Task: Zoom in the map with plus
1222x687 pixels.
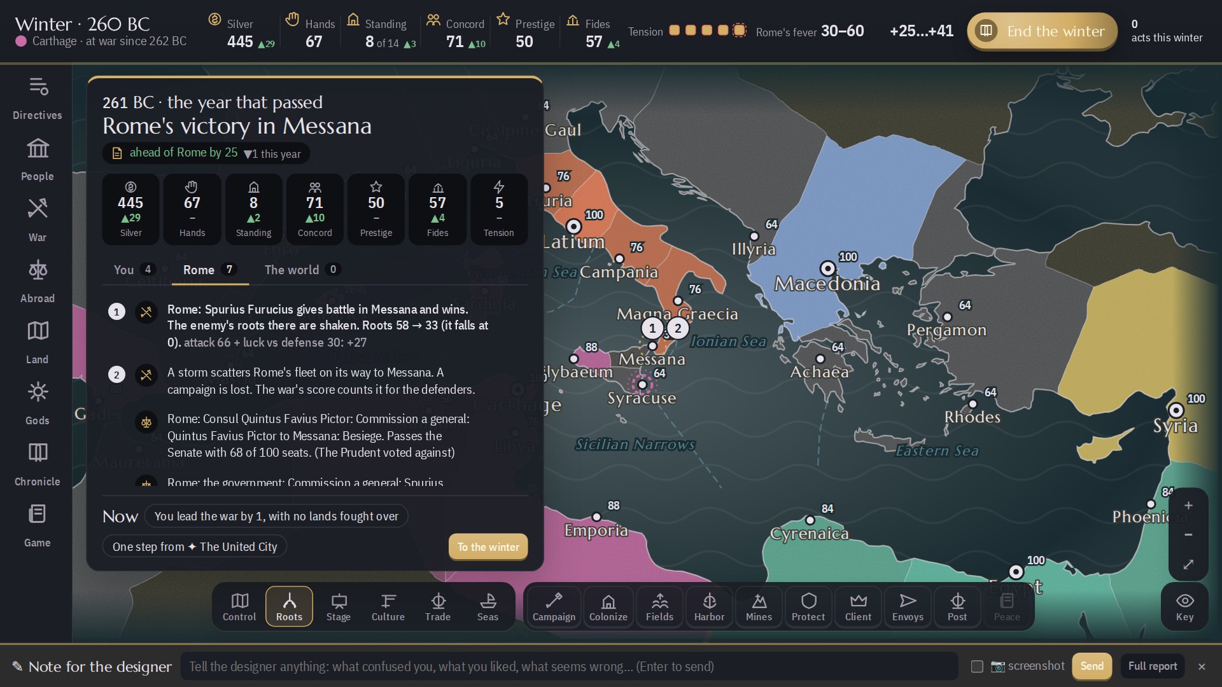Action: click(x=1188, y=505)
